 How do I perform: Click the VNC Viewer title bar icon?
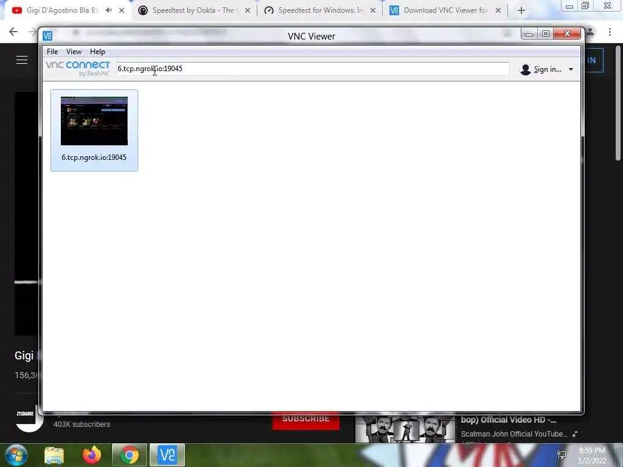tap(47, 36)
